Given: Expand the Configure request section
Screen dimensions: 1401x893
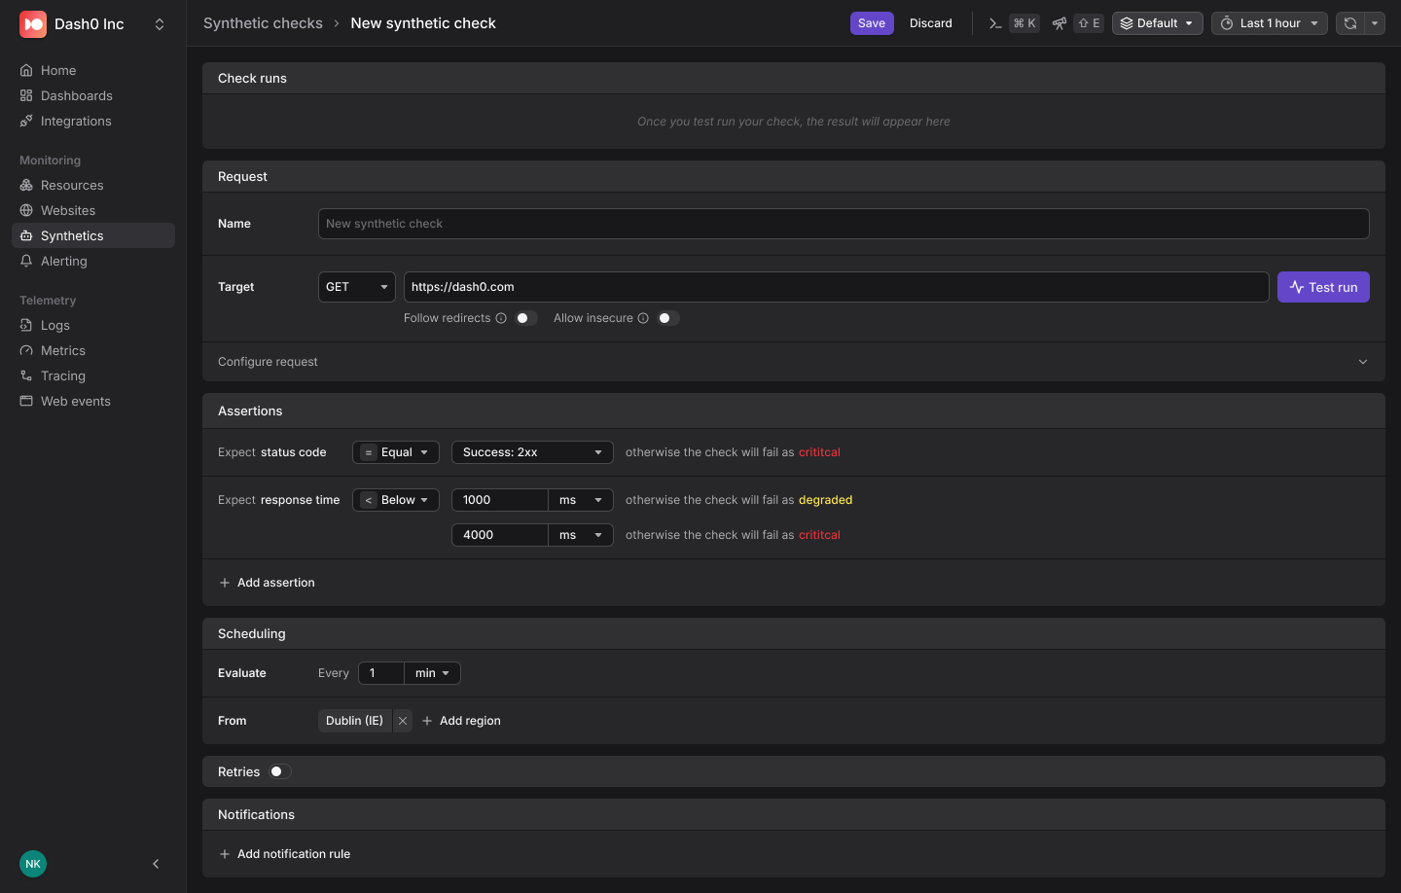Looking at the screenshot, I should pos(794,362).
